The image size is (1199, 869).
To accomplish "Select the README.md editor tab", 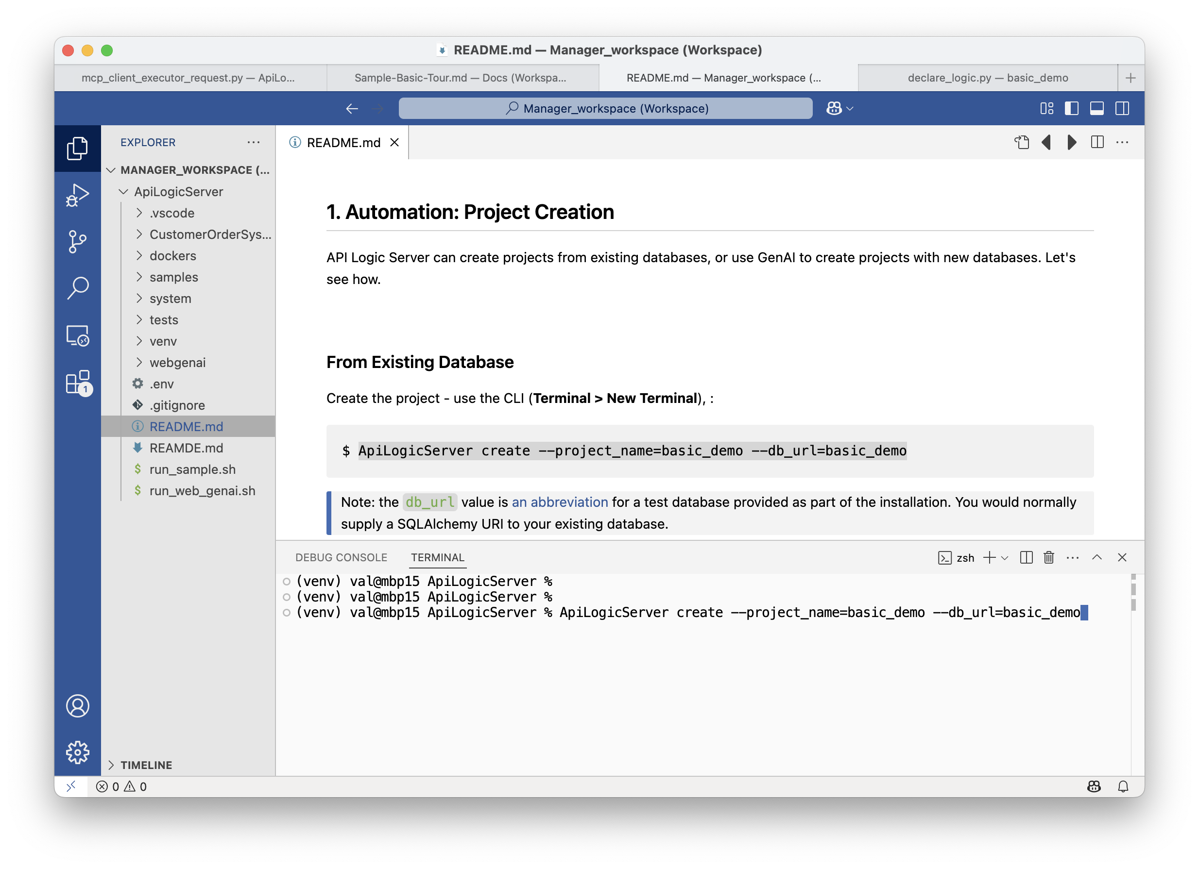I will pyautogui.click(x=343, y=142).
